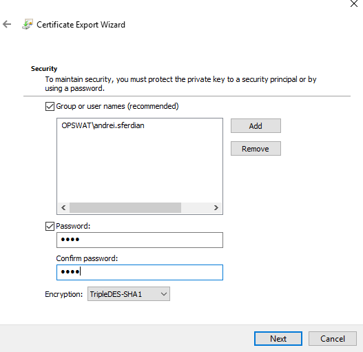Cancel the certificate export

click(333, 339)
